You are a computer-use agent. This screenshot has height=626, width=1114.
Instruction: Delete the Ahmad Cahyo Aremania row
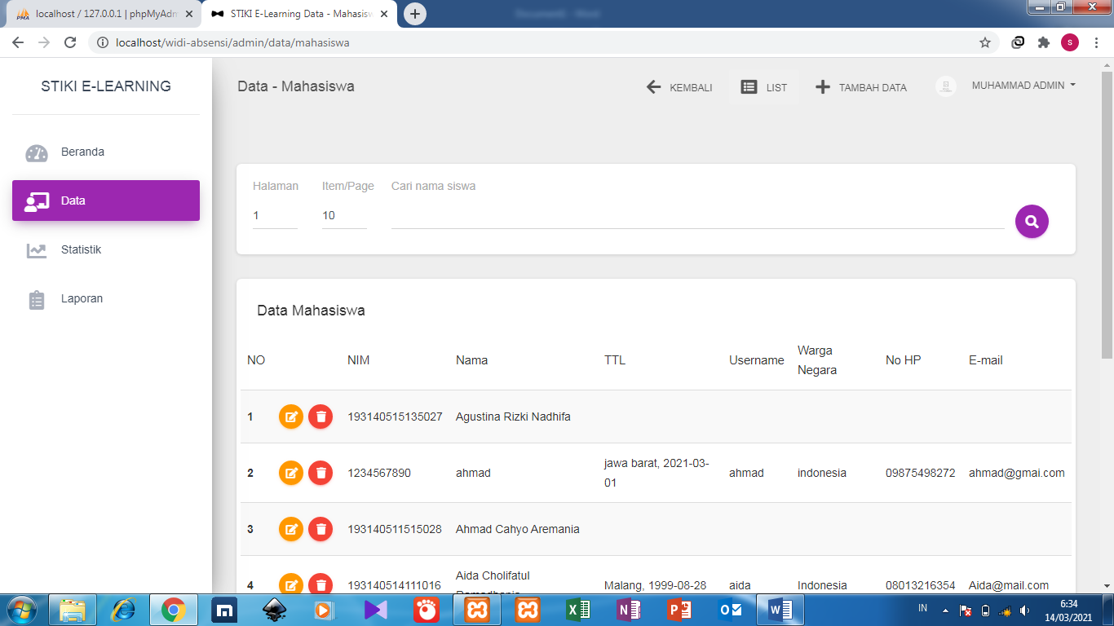[x=320, y=529]
